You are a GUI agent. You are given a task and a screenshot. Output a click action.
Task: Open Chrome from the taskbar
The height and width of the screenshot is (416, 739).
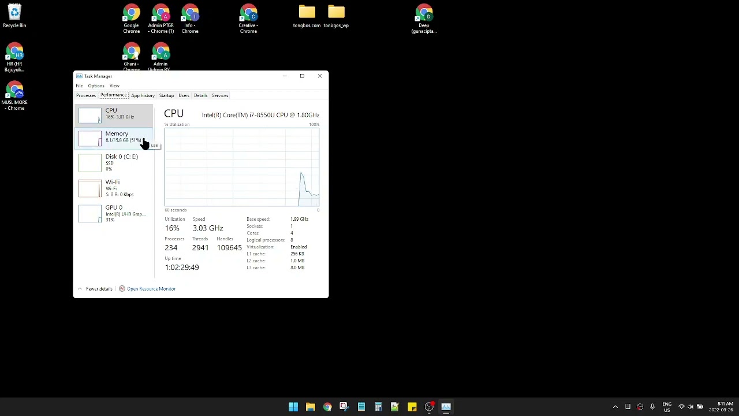tap(327, 407)
